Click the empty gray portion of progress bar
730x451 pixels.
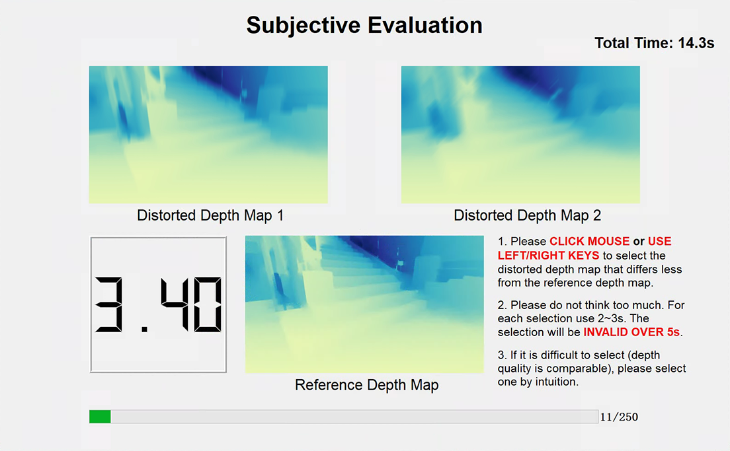coord(354,417)
